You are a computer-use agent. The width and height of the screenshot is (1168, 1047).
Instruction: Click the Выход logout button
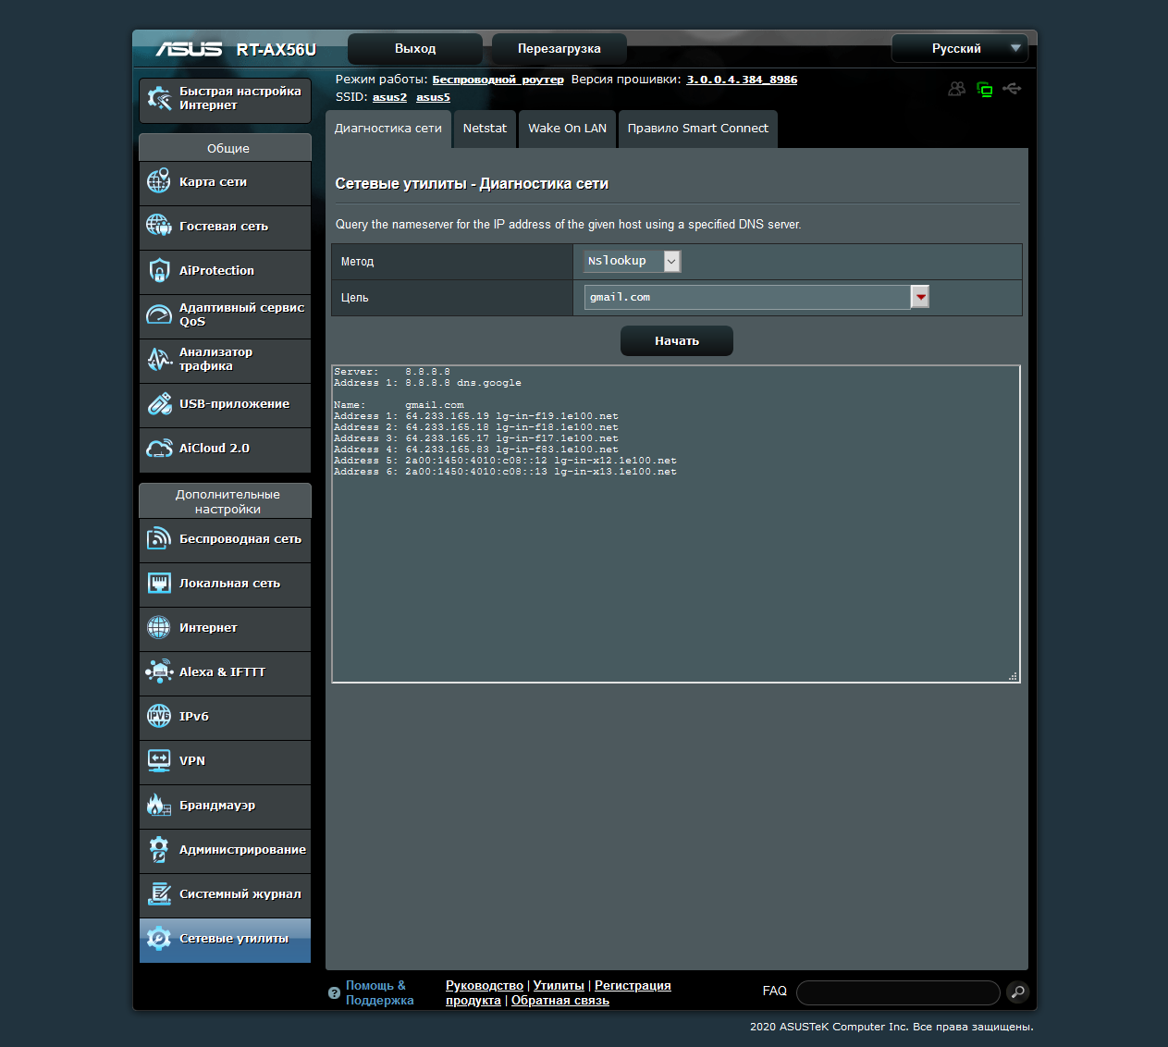click(415, 48)
